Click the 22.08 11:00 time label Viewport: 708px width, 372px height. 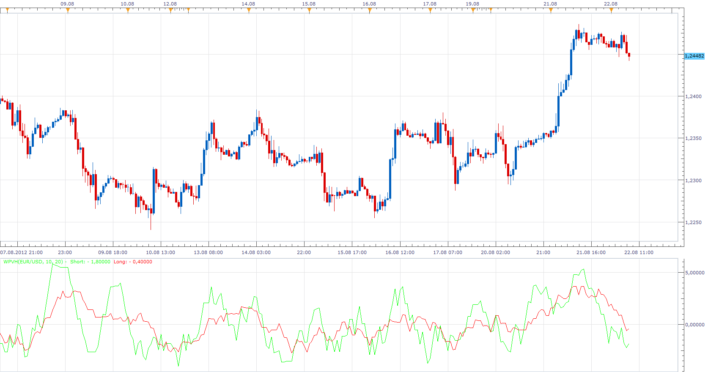point(639,252)
